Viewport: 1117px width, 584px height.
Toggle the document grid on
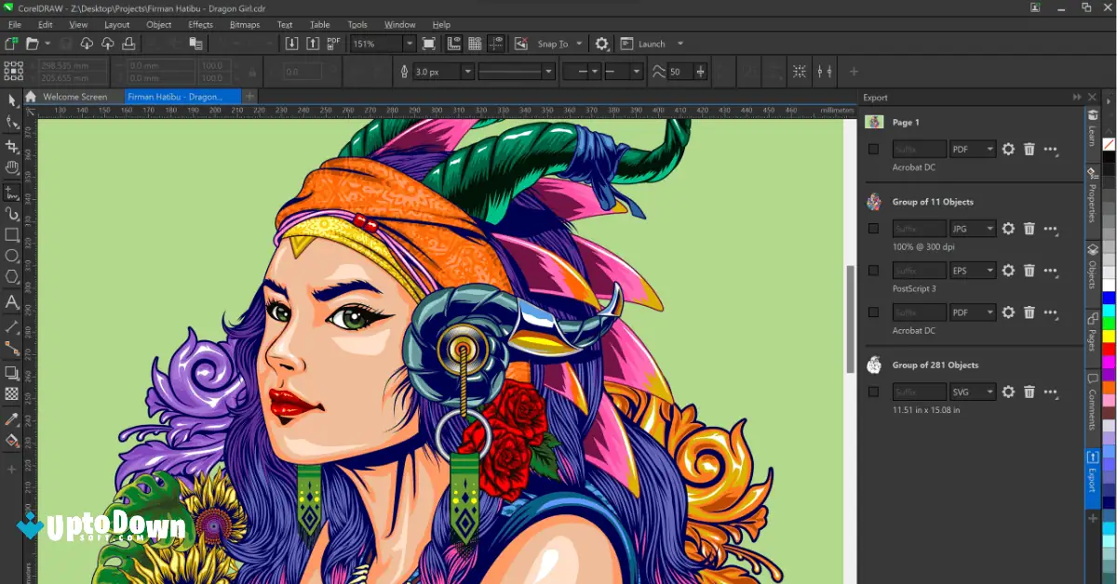pos(474,44)
